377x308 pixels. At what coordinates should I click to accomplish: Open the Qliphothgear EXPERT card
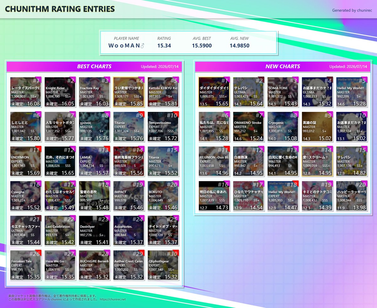coord(163,265)
